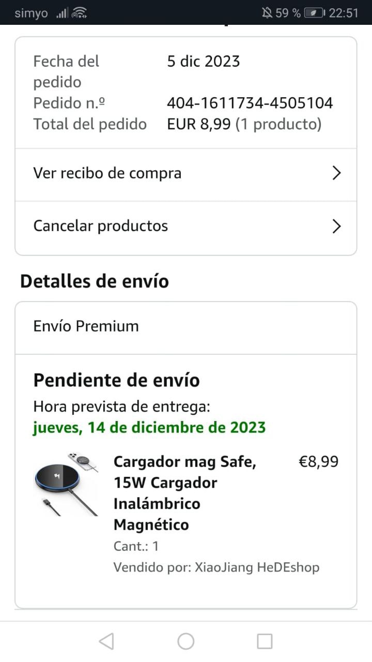Image resolution: width=372 pixels, height=662 pixels.
Task: Tap seller name XiaoJiang HeDEshop
Action: coord(257,567)
